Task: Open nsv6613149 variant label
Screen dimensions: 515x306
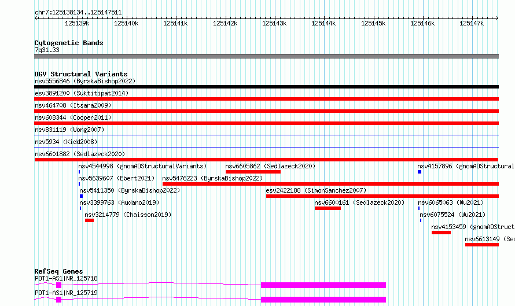Action: pyautogui.click(x=490, y=239)
